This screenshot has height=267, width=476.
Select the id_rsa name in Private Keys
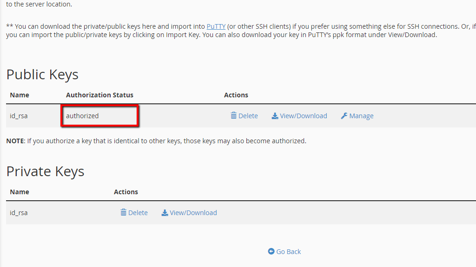19,212
